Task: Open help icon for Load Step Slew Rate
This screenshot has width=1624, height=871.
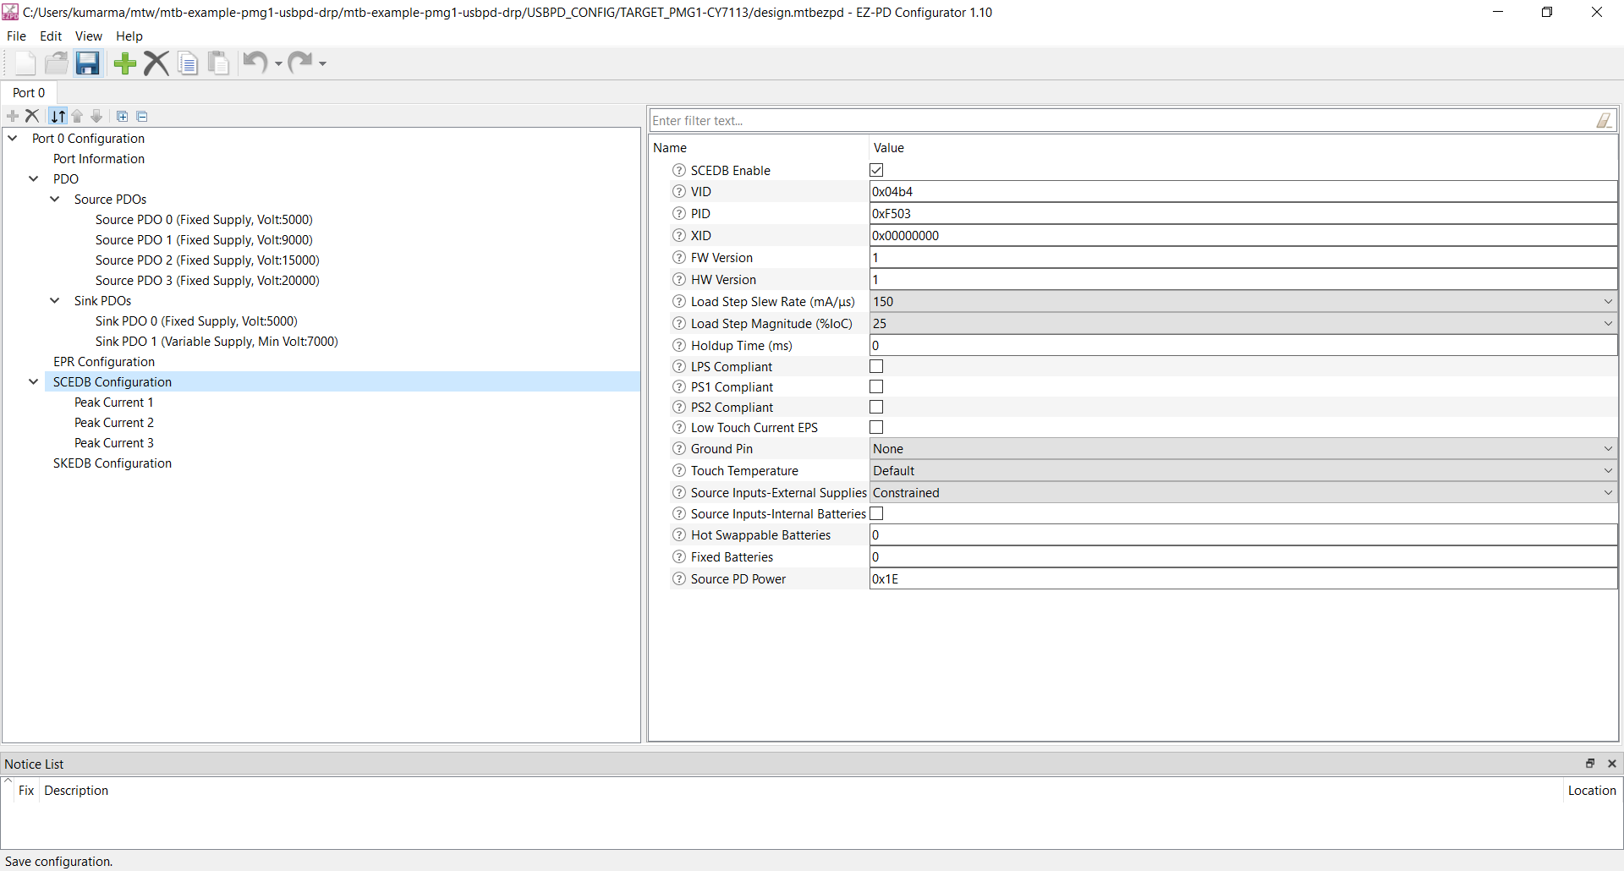Action: [678, 302]
